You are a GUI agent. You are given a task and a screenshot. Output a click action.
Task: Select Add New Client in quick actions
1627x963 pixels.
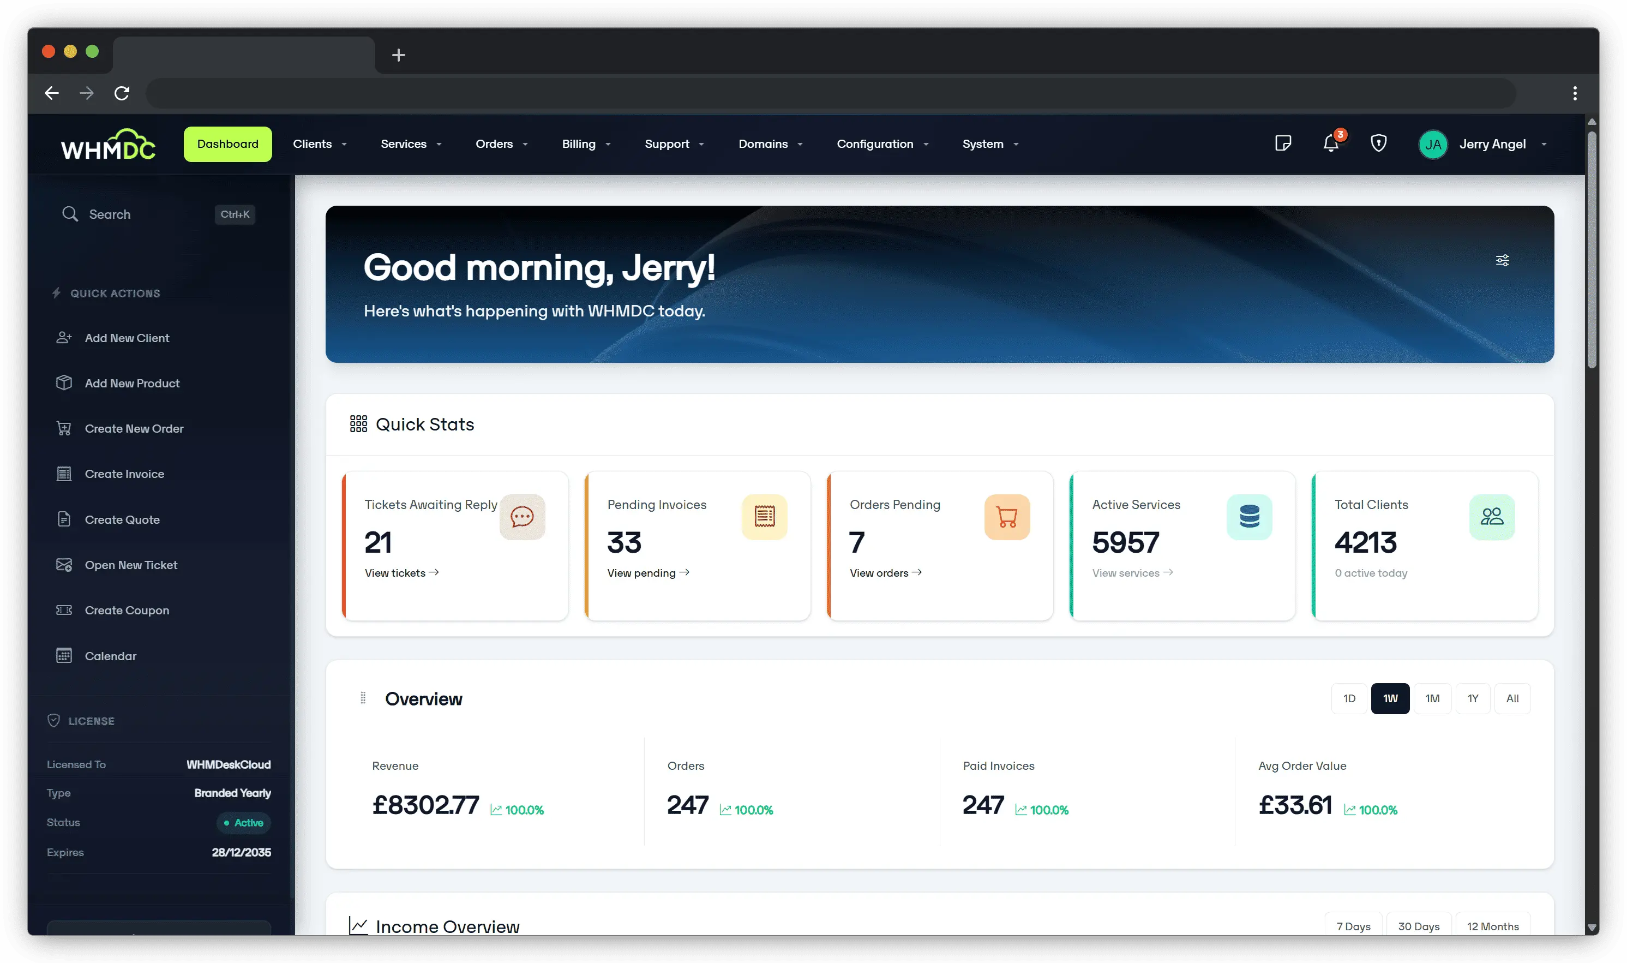click(128, 337)
